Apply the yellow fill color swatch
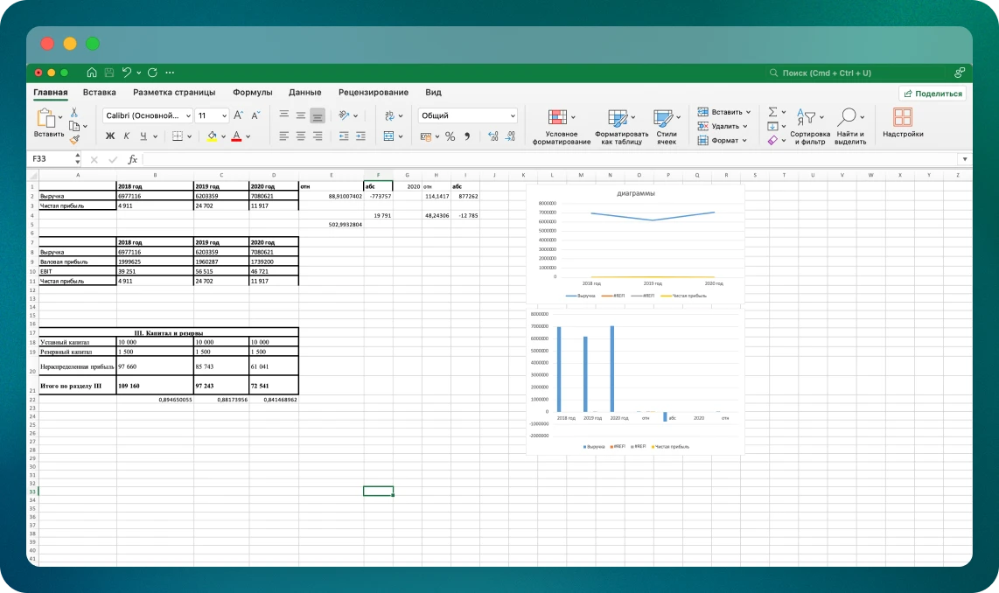Screen dimensions: 999x593 211,136
